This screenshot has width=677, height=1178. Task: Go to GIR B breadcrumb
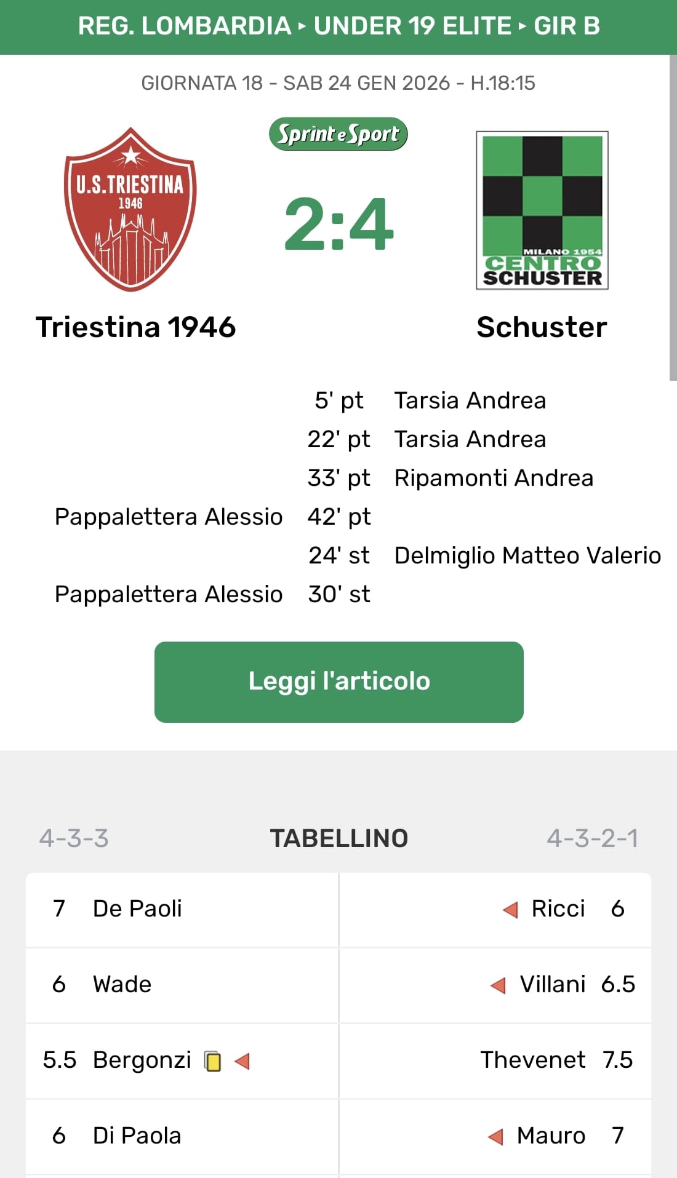click(566, 26)
